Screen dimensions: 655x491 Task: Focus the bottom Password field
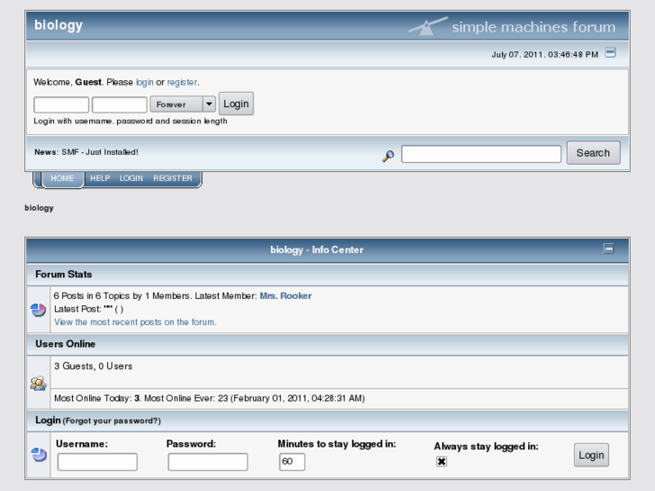207,462
